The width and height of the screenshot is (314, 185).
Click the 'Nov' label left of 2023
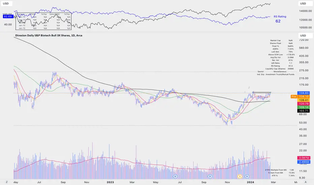click(x=87, y=182)
